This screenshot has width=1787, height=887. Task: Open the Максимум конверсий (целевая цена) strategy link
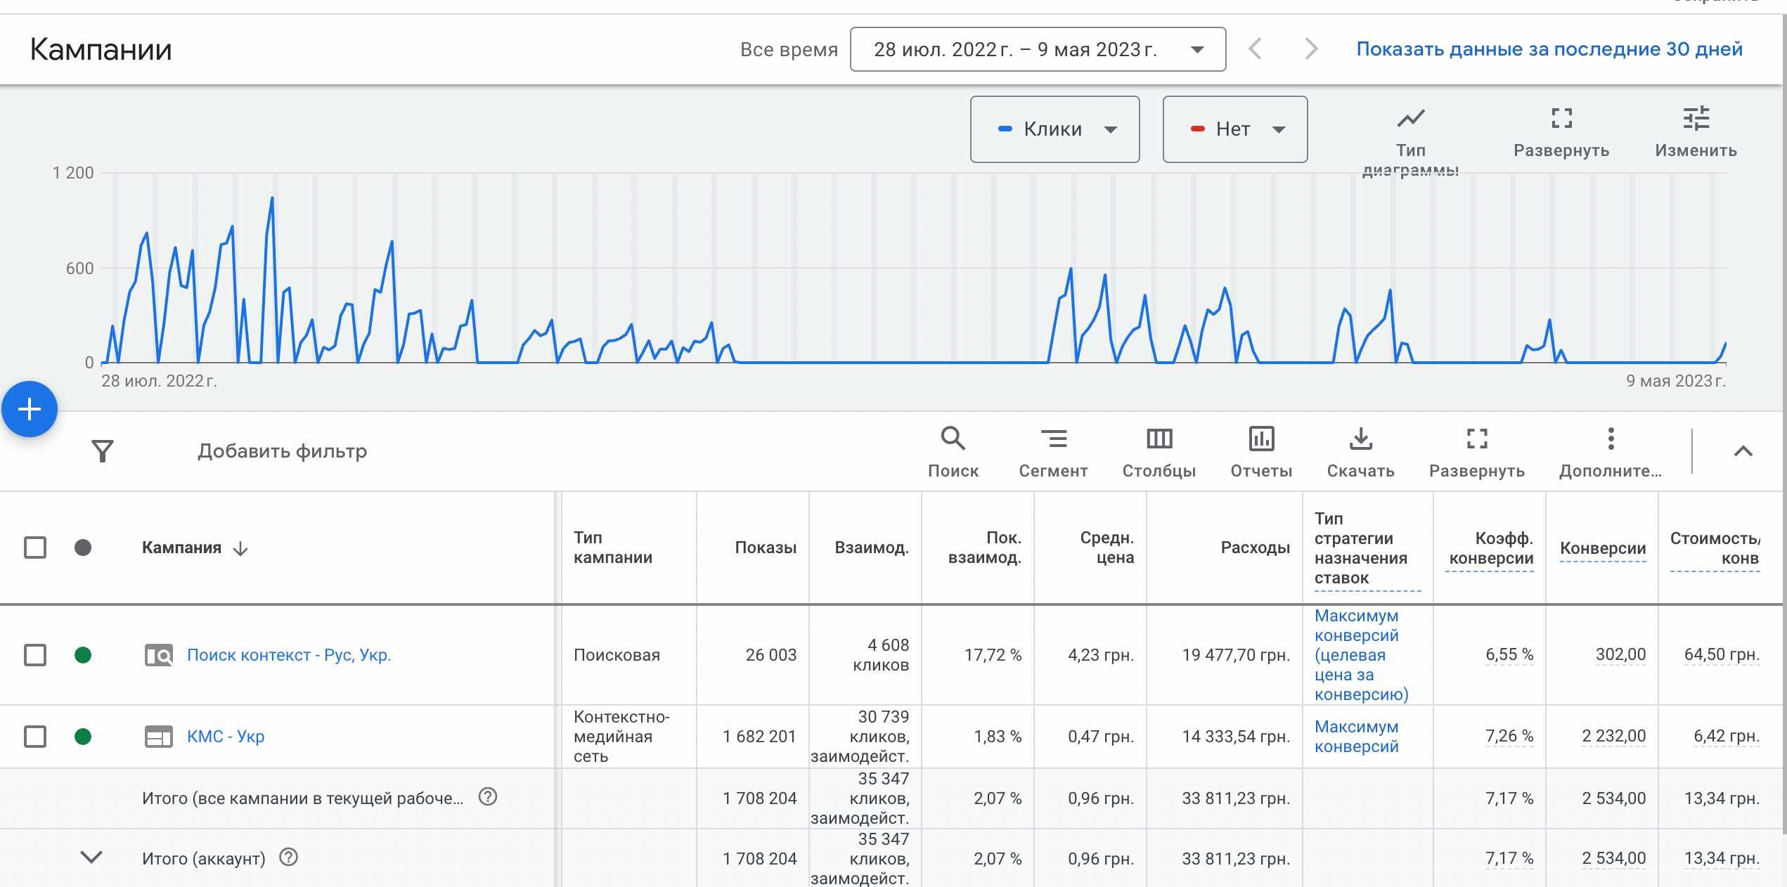click(1361, 655)
